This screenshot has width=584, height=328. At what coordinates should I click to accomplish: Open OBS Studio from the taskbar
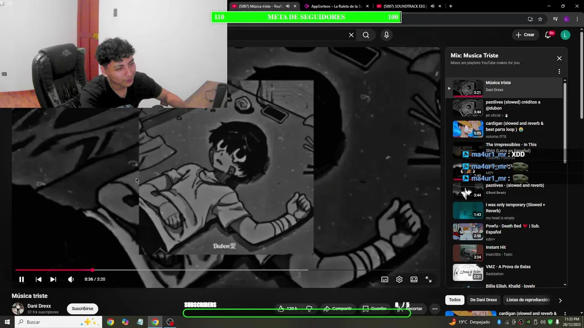(170, 322)
